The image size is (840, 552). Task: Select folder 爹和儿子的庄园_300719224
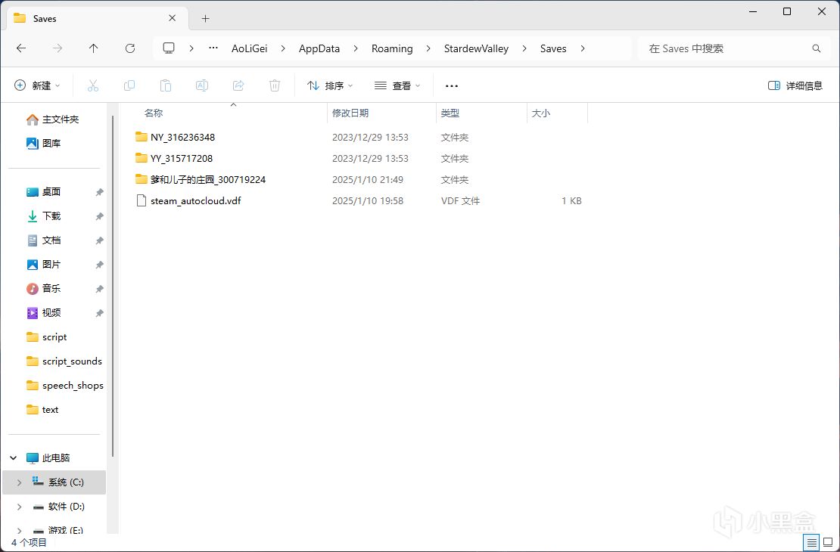208,179
